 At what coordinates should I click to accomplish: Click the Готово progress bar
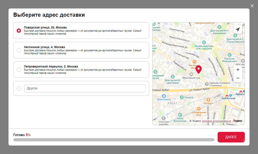(114, 140)
